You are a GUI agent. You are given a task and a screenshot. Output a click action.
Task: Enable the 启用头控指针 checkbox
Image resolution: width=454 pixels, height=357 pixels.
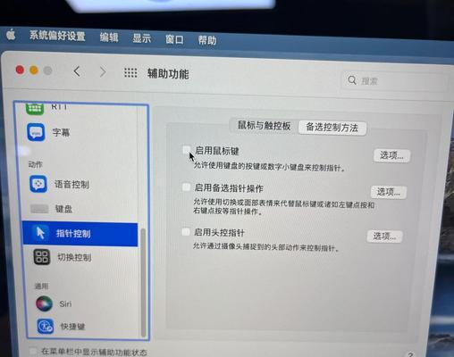click(186, 231)
